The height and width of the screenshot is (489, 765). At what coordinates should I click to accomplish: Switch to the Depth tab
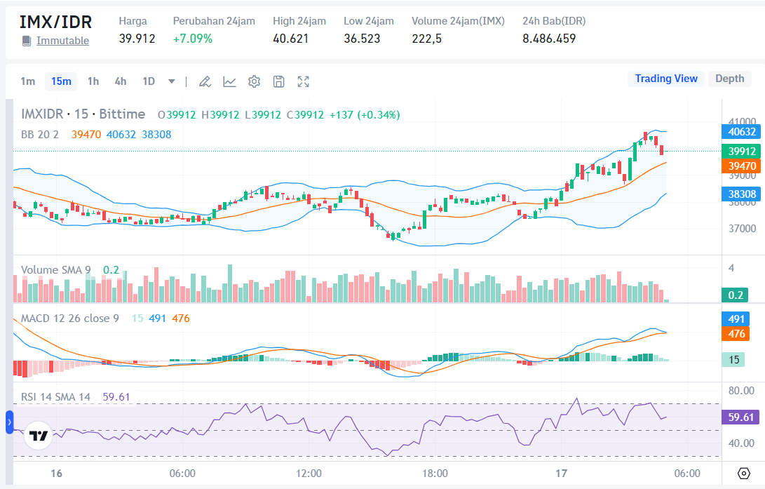[x=730, y=78]
